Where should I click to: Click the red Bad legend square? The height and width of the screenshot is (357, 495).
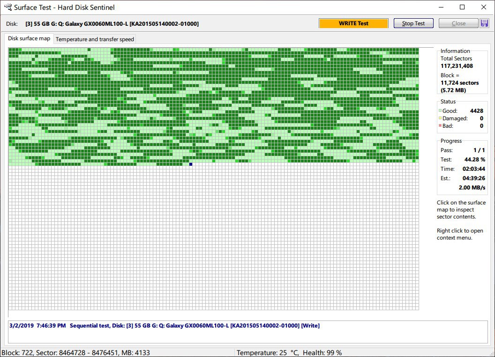click(440, 126)
